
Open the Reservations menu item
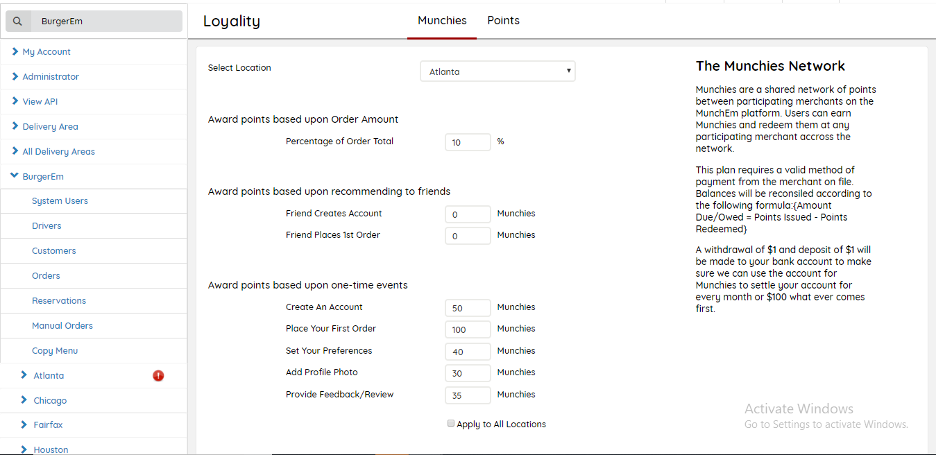(x=59, y=301)
